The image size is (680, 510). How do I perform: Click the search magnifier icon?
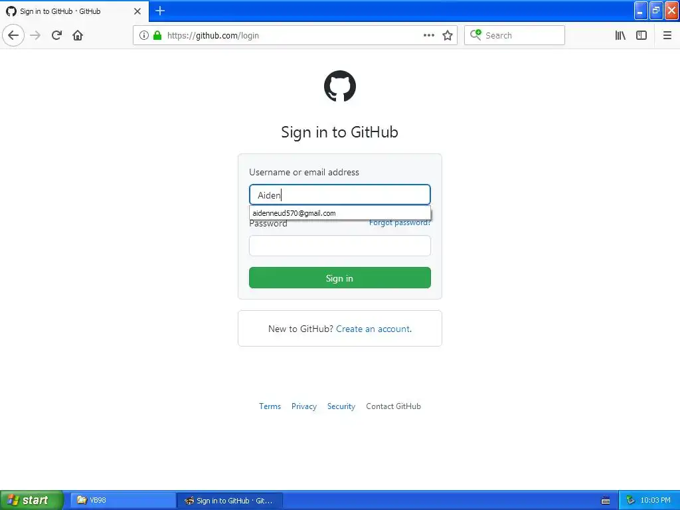(x=475, y=35)
